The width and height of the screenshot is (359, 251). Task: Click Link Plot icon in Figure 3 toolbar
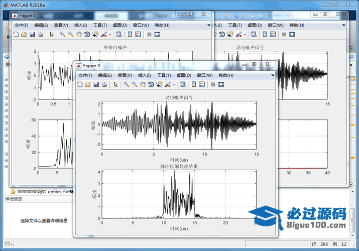182,85
